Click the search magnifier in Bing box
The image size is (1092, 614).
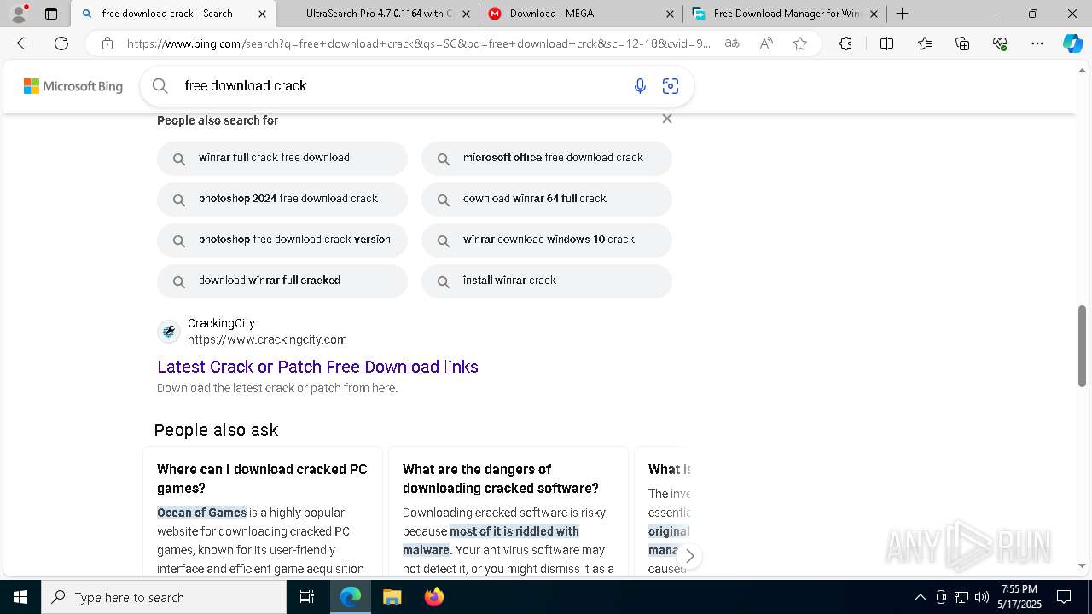coord(160,85)
